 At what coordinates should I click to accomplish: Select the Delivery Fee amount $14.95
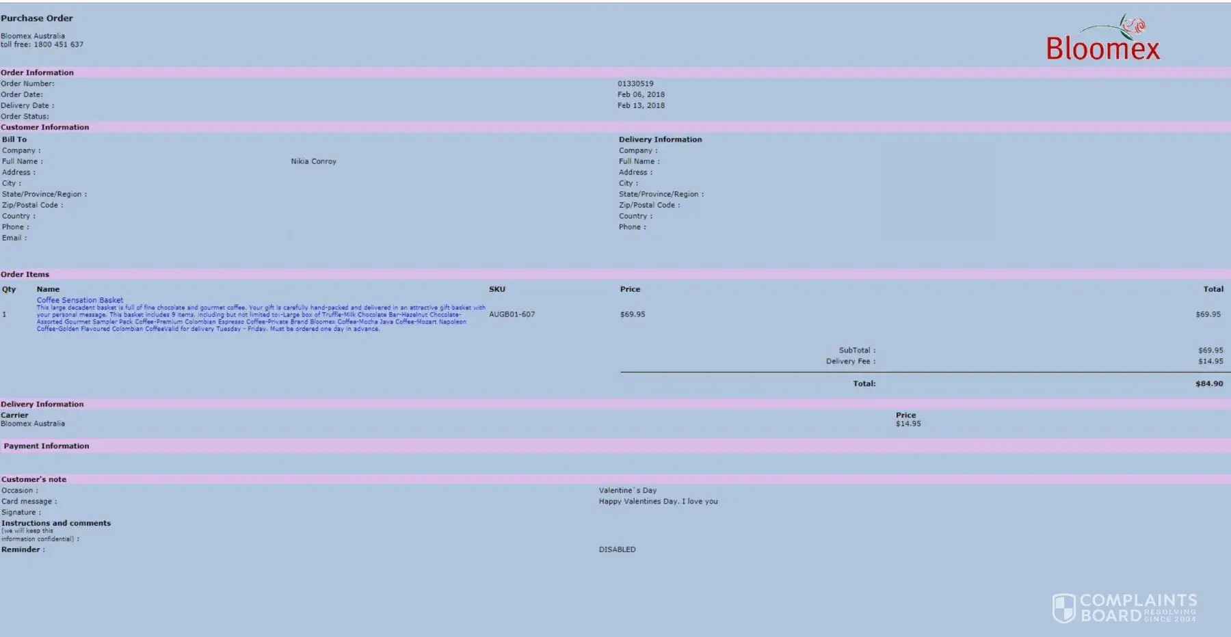point(1210,362)
